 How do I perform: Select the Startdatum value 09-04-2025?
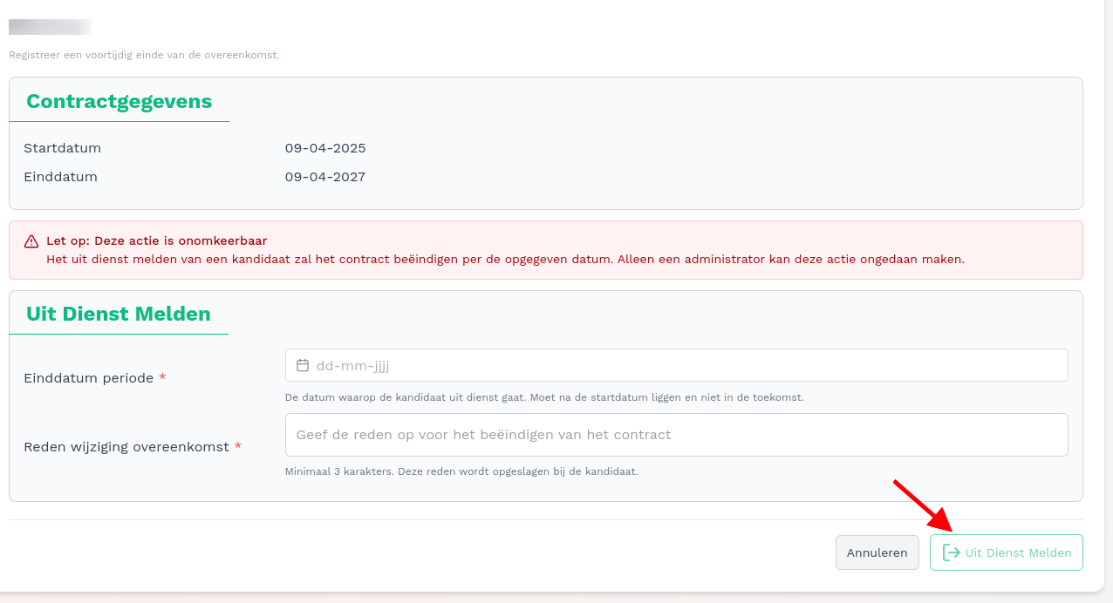click(325, 148)
